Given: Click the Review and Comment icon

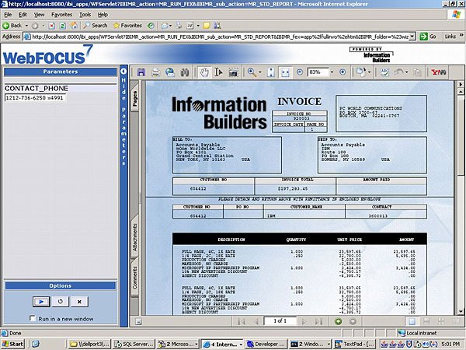Looking at the screenshot, I should coord(384,72).
